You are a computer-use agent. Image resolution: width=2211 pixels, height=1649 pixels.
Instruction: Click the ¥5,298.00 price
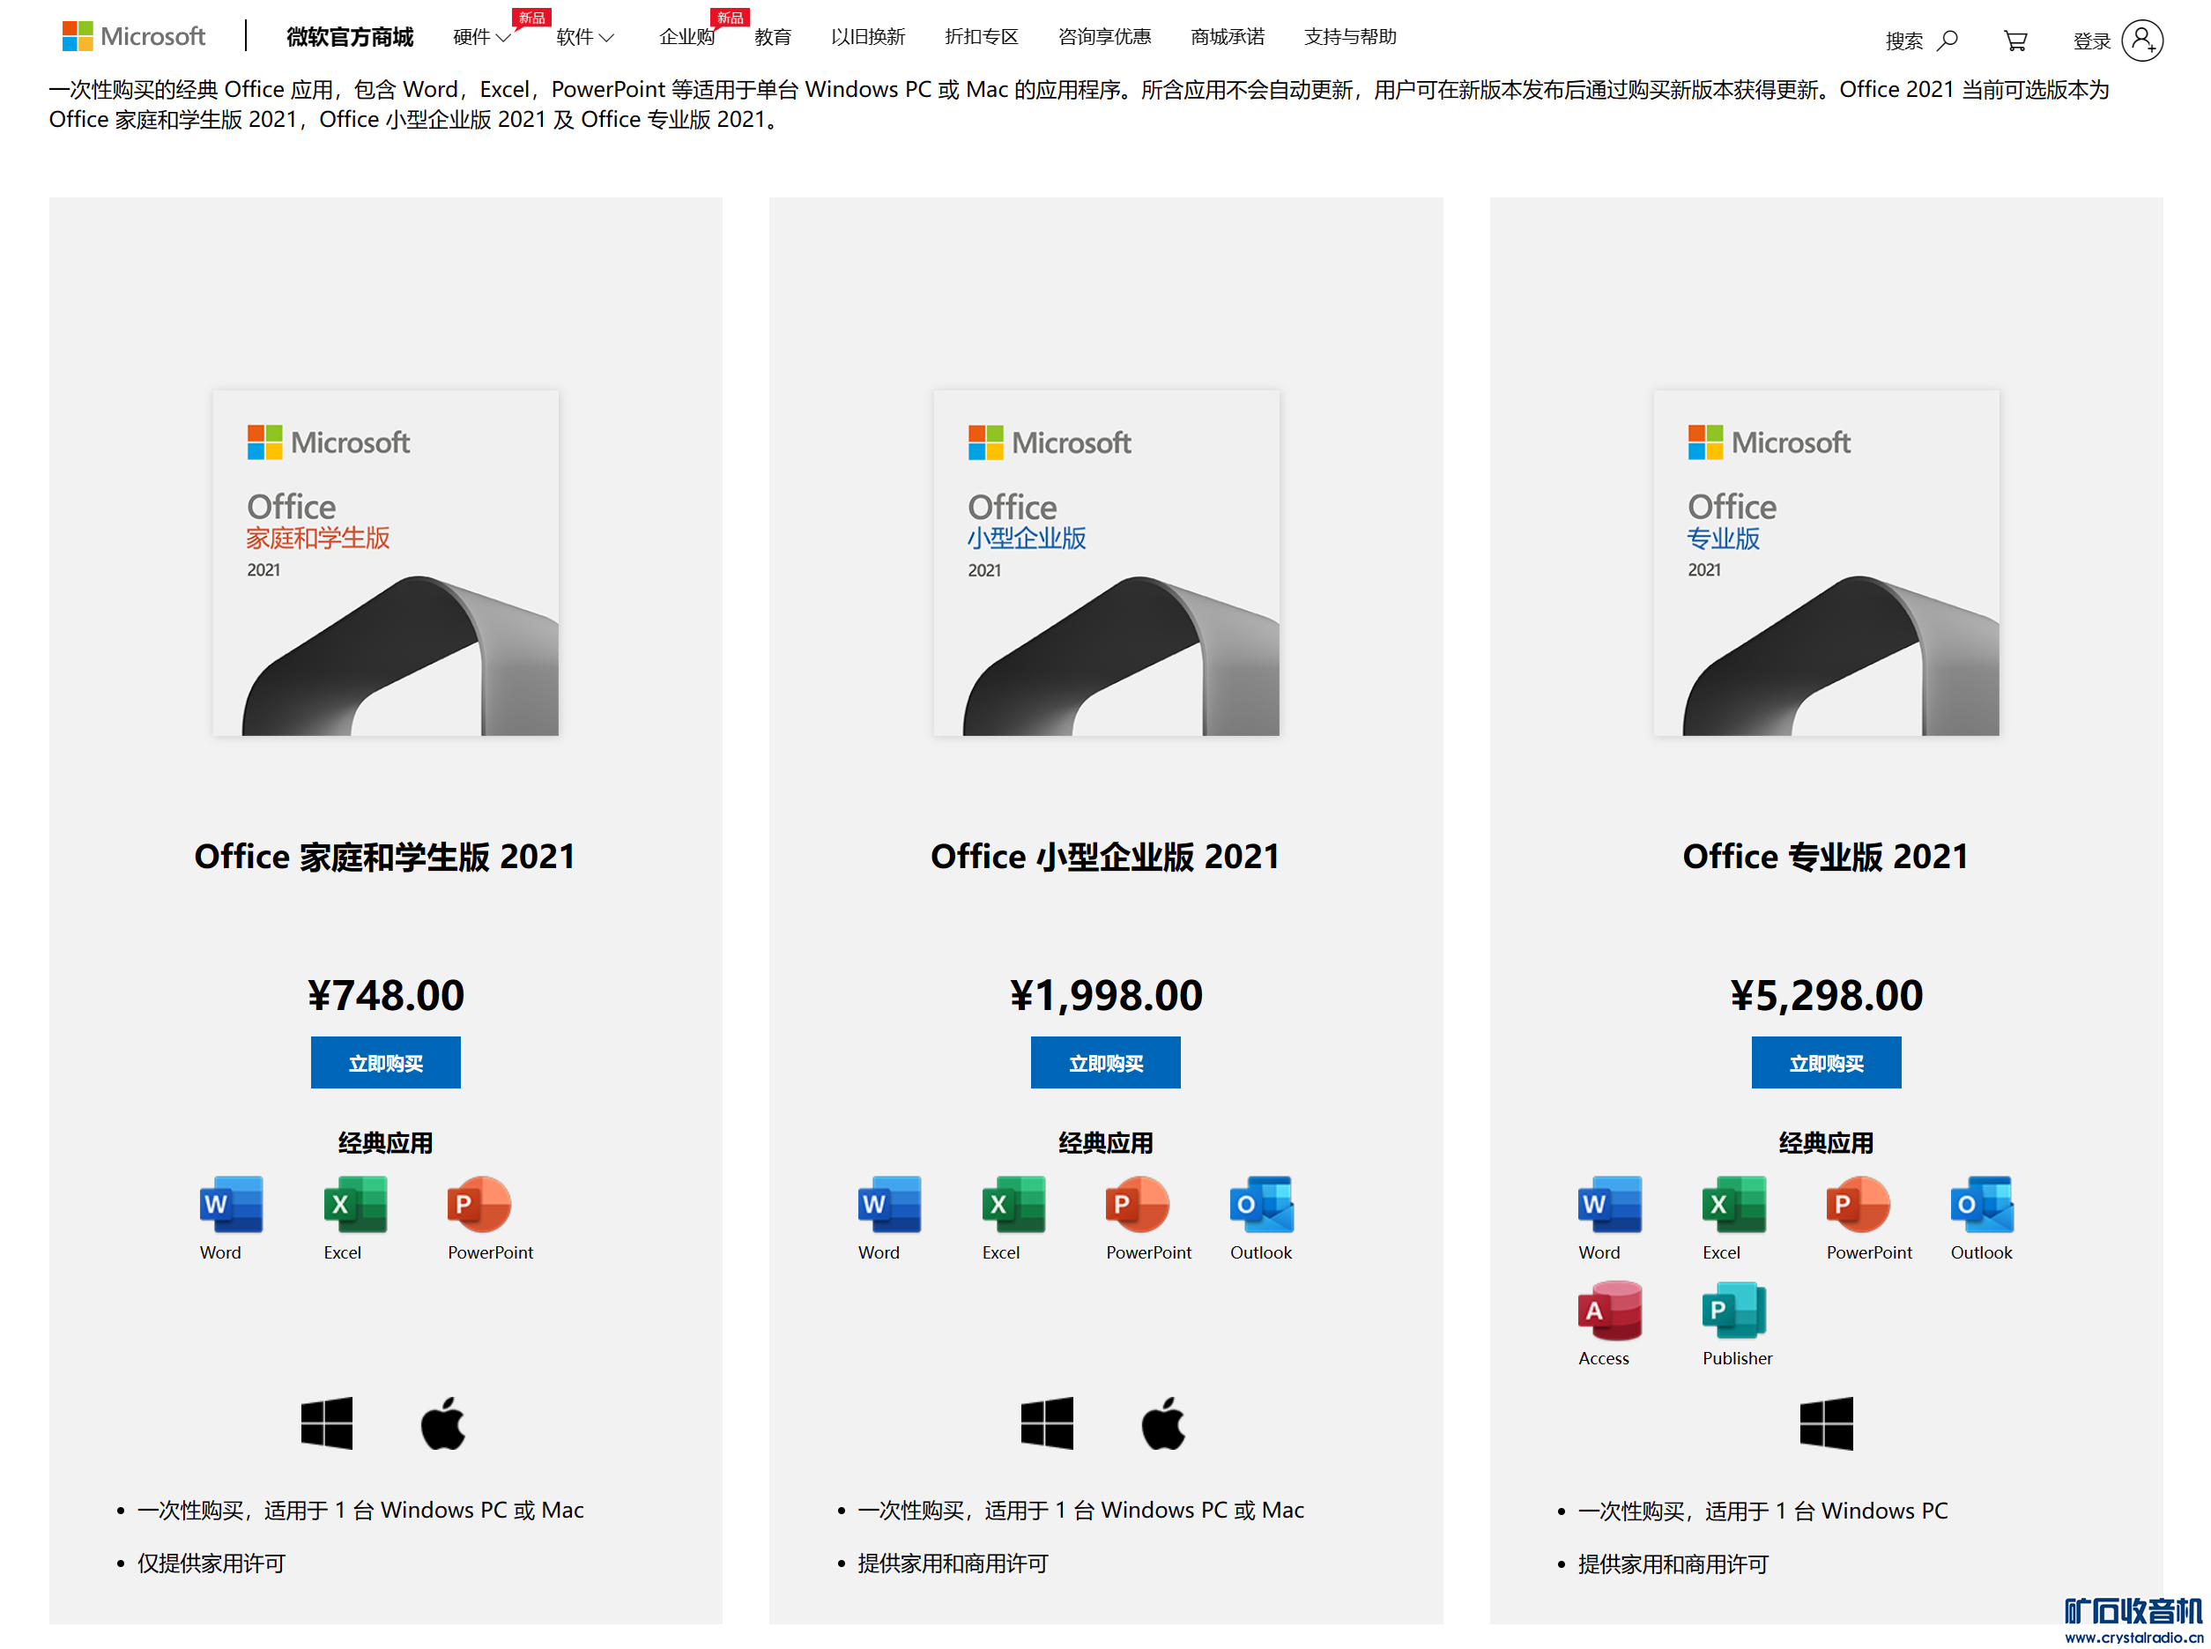1826,995
